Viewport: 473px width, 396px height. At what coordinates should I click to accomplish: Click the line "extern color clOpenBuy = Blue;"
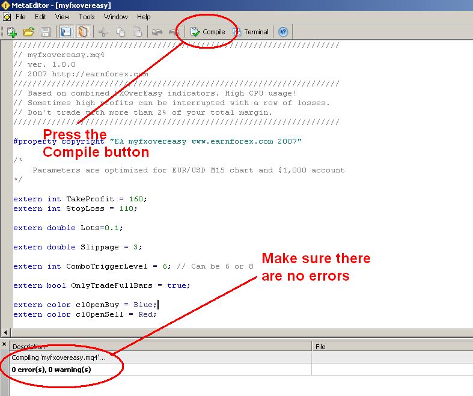coord(85,305)
